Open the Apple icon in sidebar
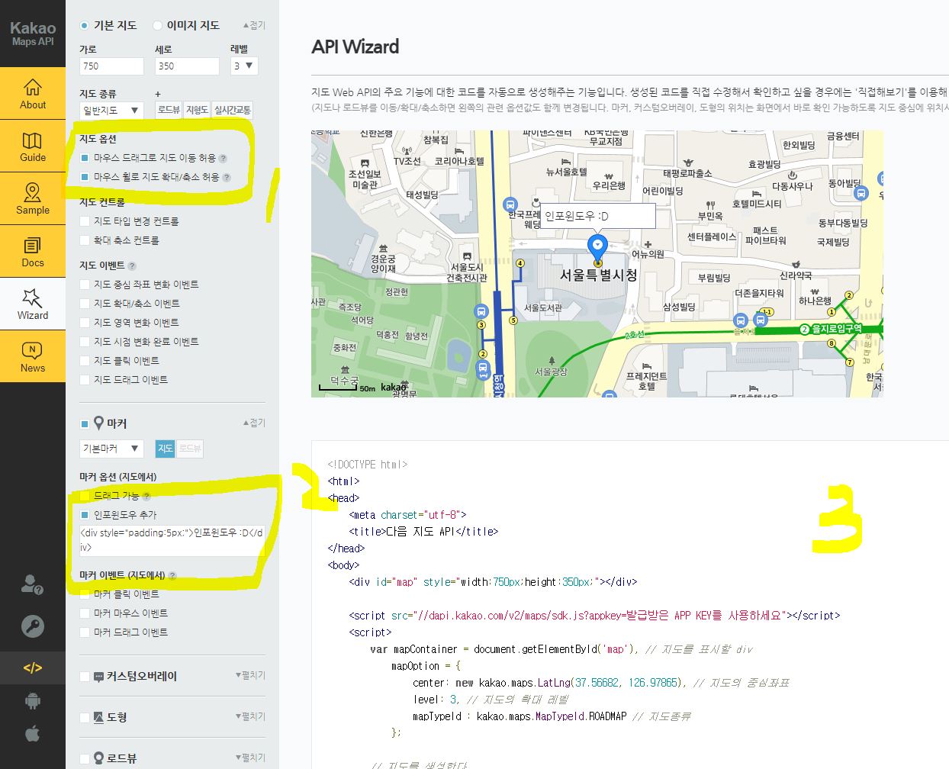This screenshot has width=949, height=769. 32,734
